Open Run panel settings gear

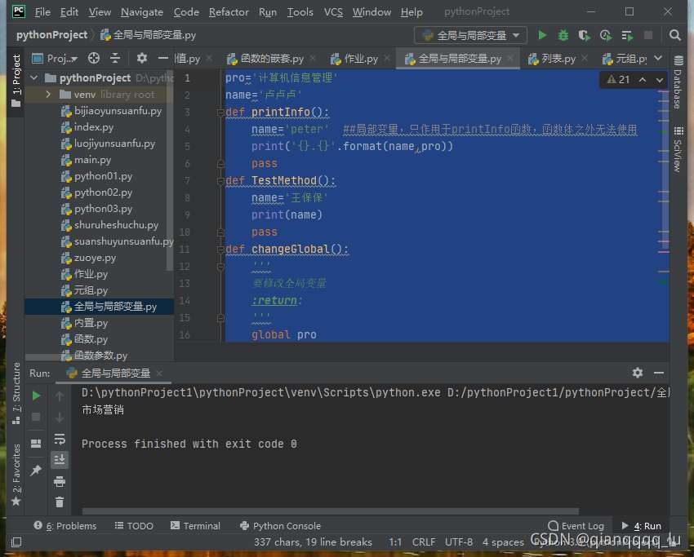pyautogui.click(x=638, y=373)
